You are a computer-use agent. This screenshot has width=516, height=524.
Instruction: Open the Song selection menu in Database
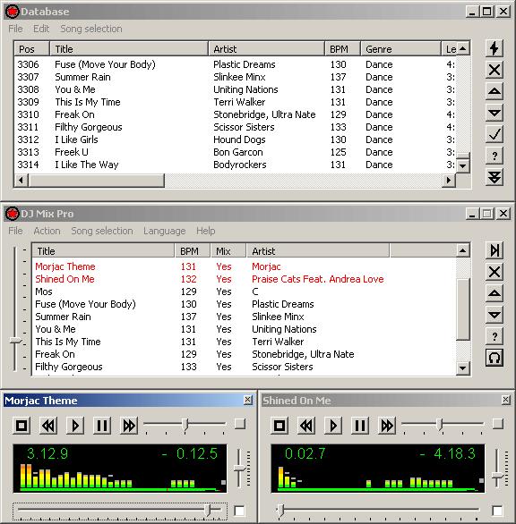(91, 29)
